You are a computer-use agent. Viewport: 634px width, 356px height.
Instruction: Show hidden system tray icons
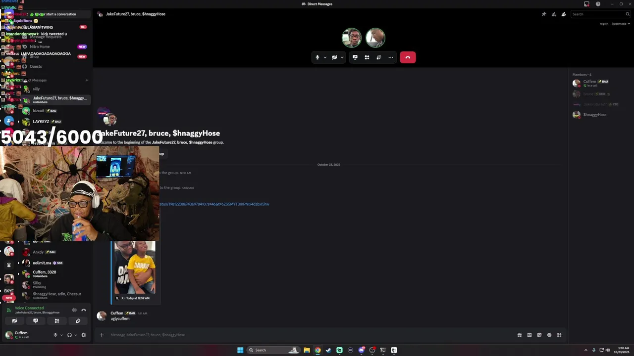585,350
